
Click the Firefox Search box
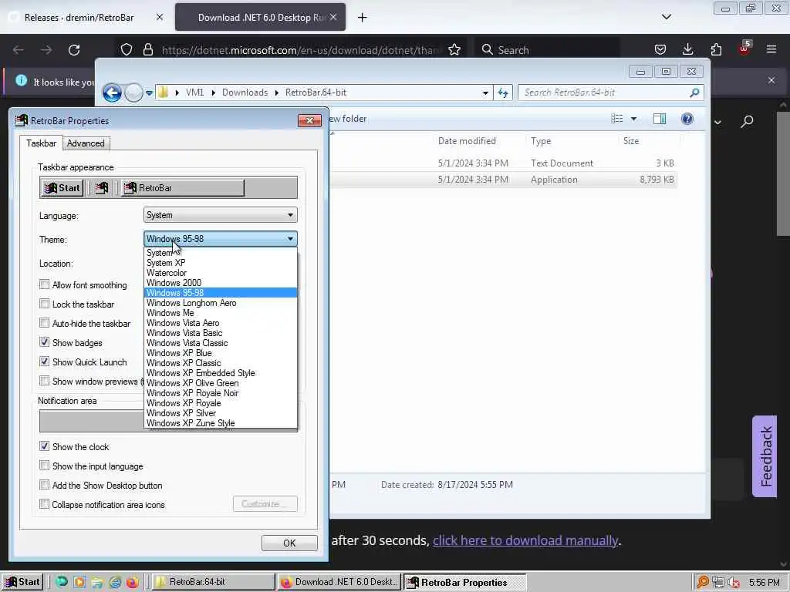point(547,50)
